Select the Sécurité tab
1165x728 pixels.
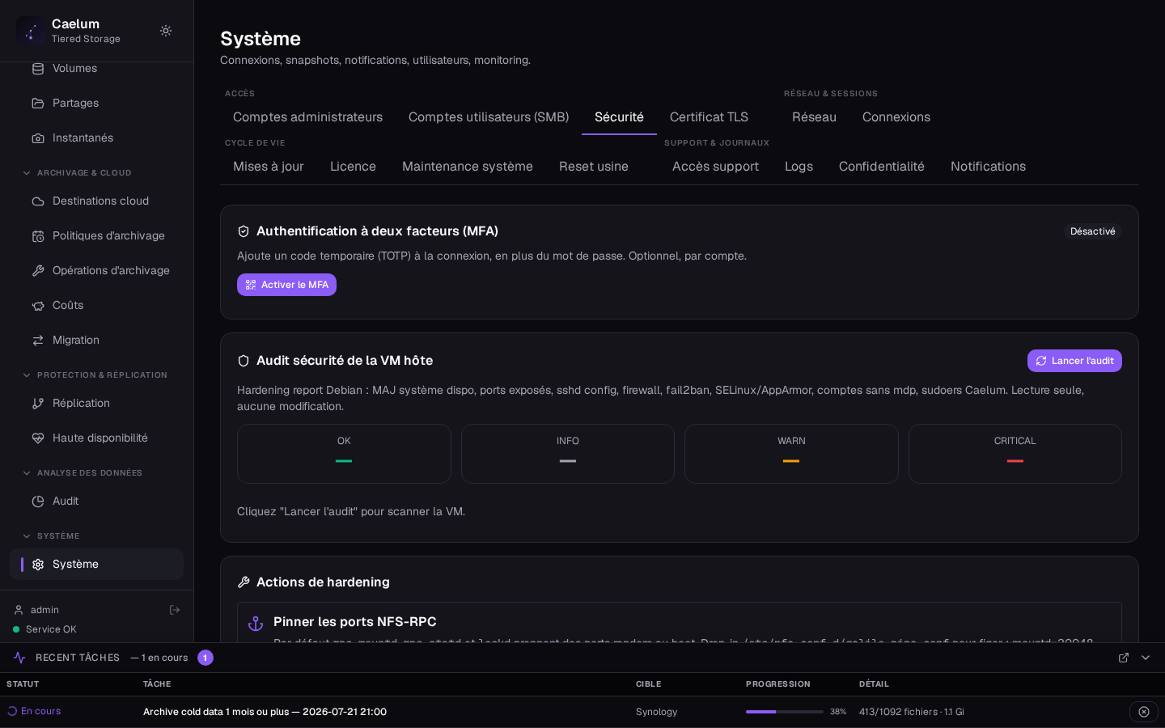(x=619, y=117)
